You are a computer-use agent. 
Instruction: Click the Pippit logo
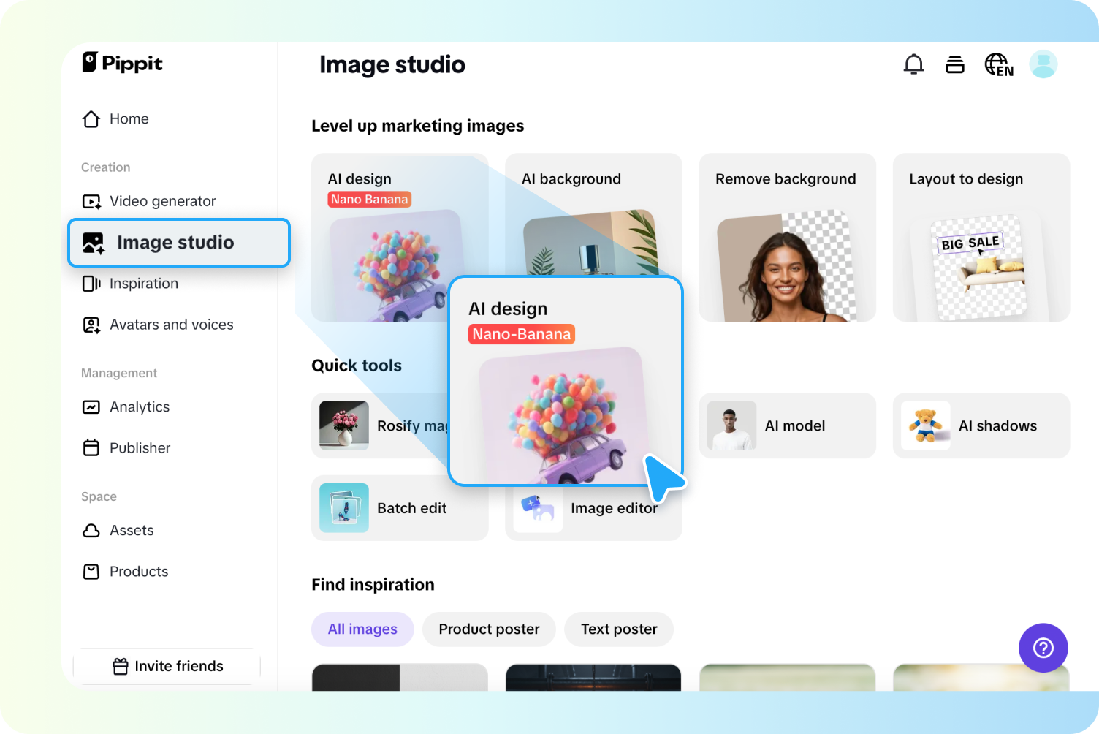(x=121, y=64)
